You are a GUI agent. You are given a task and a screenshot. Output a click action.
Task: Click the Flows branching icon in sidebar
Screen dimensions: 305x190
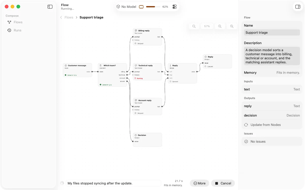[x=9, y=22]
